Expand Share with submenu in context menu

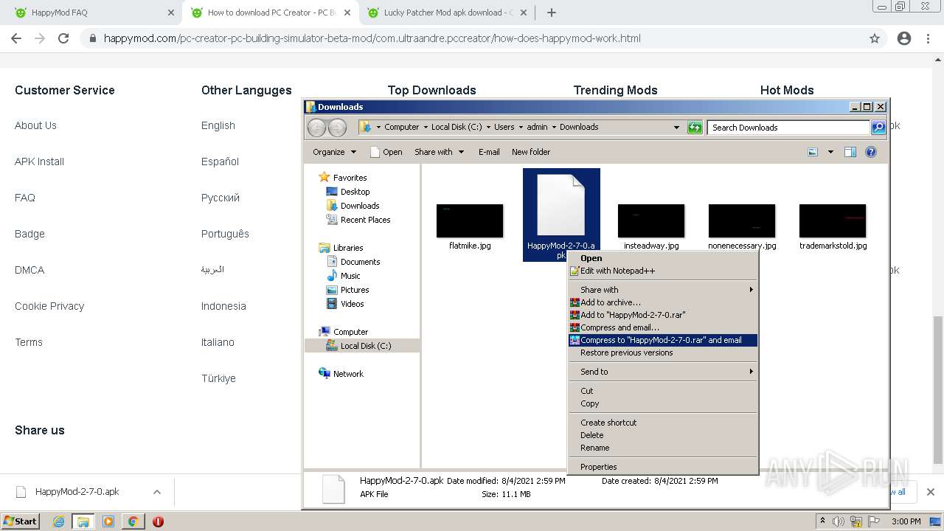[x=662, y=290]
